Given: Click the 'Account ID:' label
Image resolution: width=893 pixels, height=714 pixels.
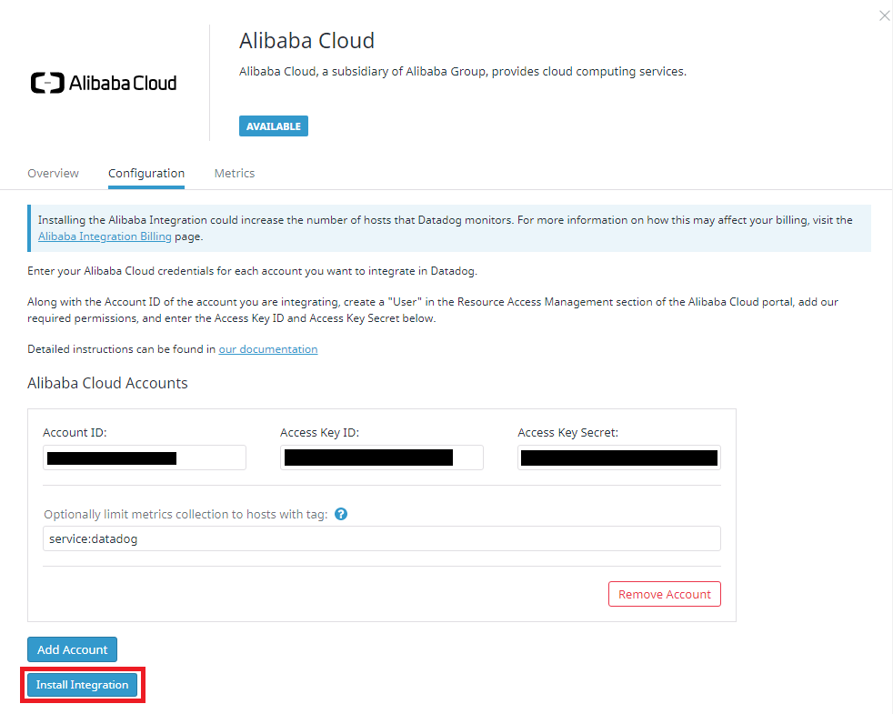Looking at the screenshot, I should [75, 433].
